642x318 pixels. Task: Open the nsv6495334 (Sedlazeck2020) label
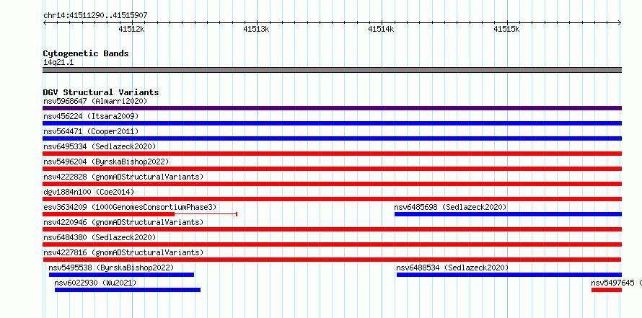pyautogui.click(x=100, y=146)
